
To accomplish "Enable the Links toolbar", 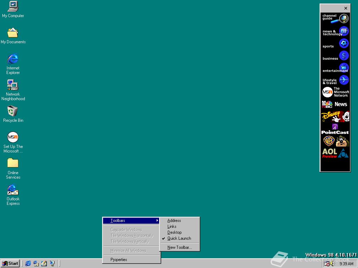I will coord(179,226).
